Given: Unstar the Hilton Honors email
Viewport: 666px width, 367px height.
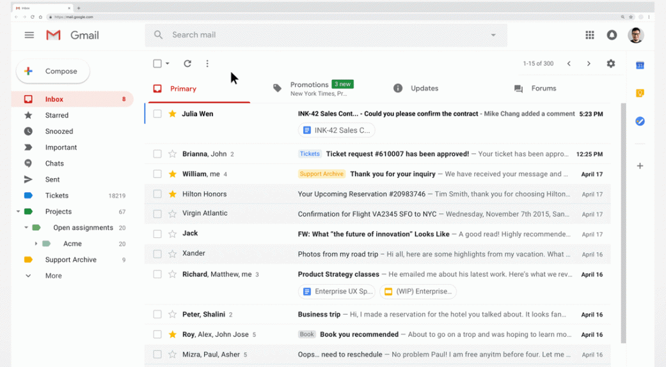Looking at the screenshot, I should [x=173, y=194].
